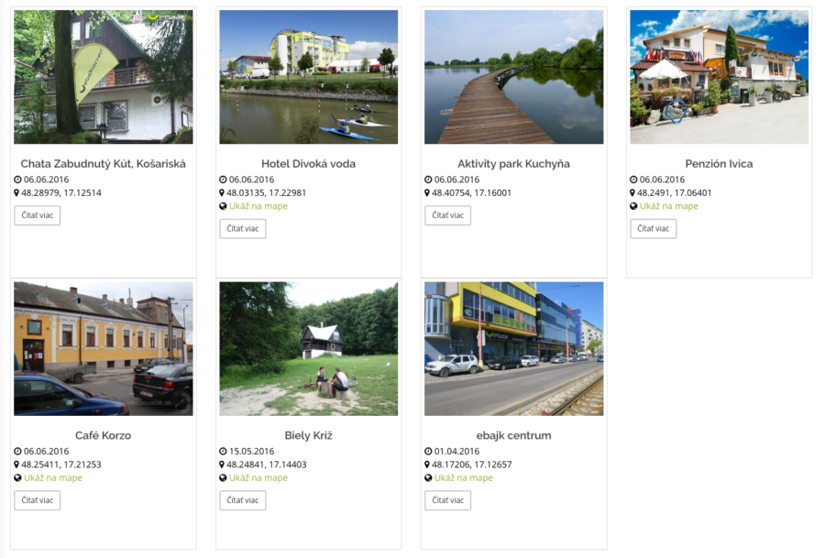This screenshot has height=558, width=825.
Task: Select the Hotel Divoká voda kayak photo
Action: pos(309,77)
